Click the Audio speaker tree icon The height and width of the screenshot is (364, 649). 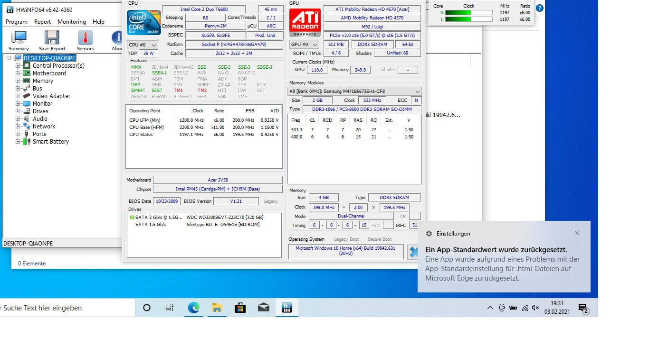[x=27, y=119]
